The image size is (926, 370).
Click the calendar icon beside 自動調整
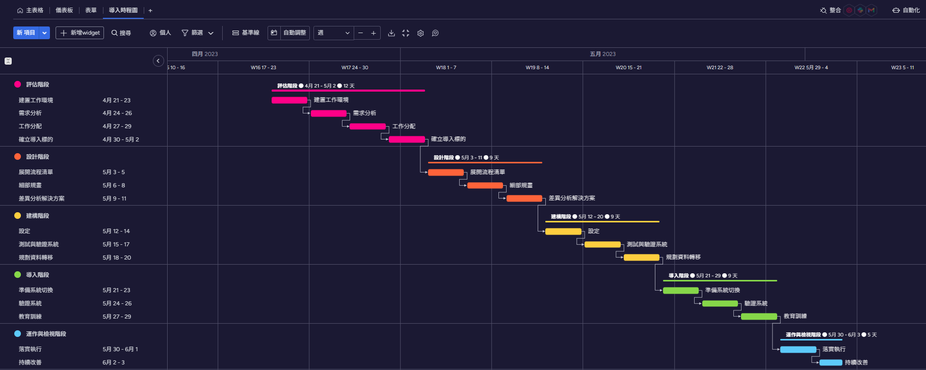pyautogui.click(x=274, y=33)
